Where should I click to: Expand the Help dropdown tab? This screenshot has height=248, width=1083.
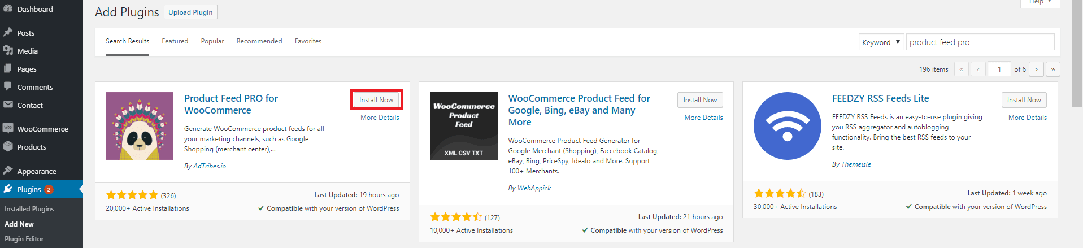[1039, 3]
